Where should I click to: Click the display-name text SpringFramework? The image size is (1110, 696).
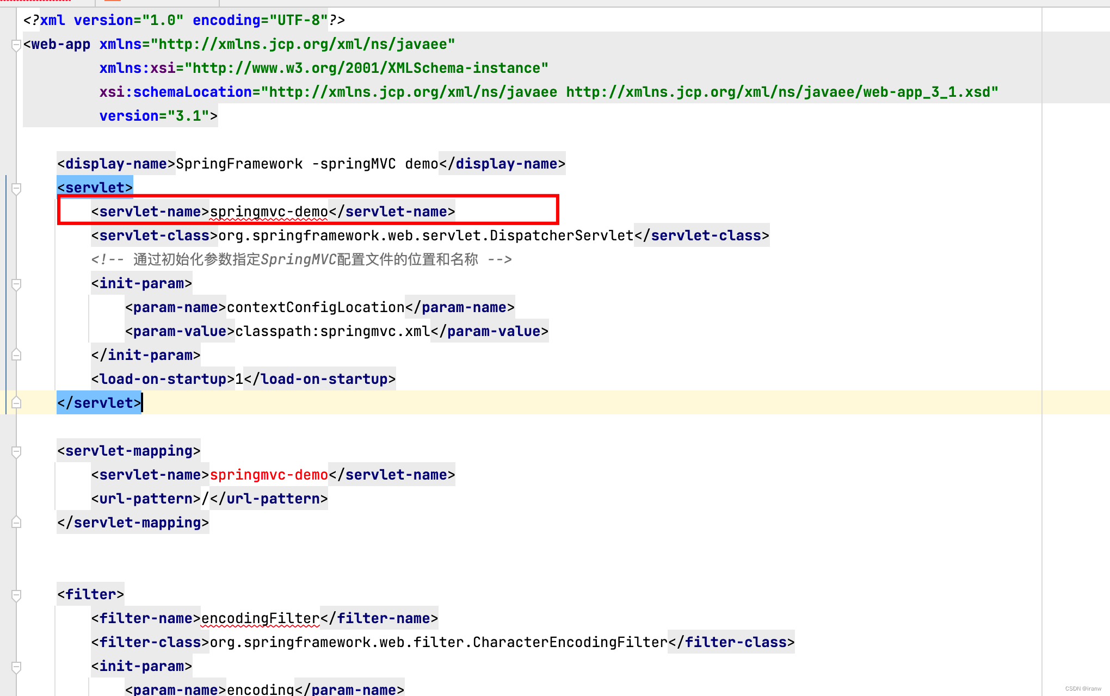click(239, 164)
